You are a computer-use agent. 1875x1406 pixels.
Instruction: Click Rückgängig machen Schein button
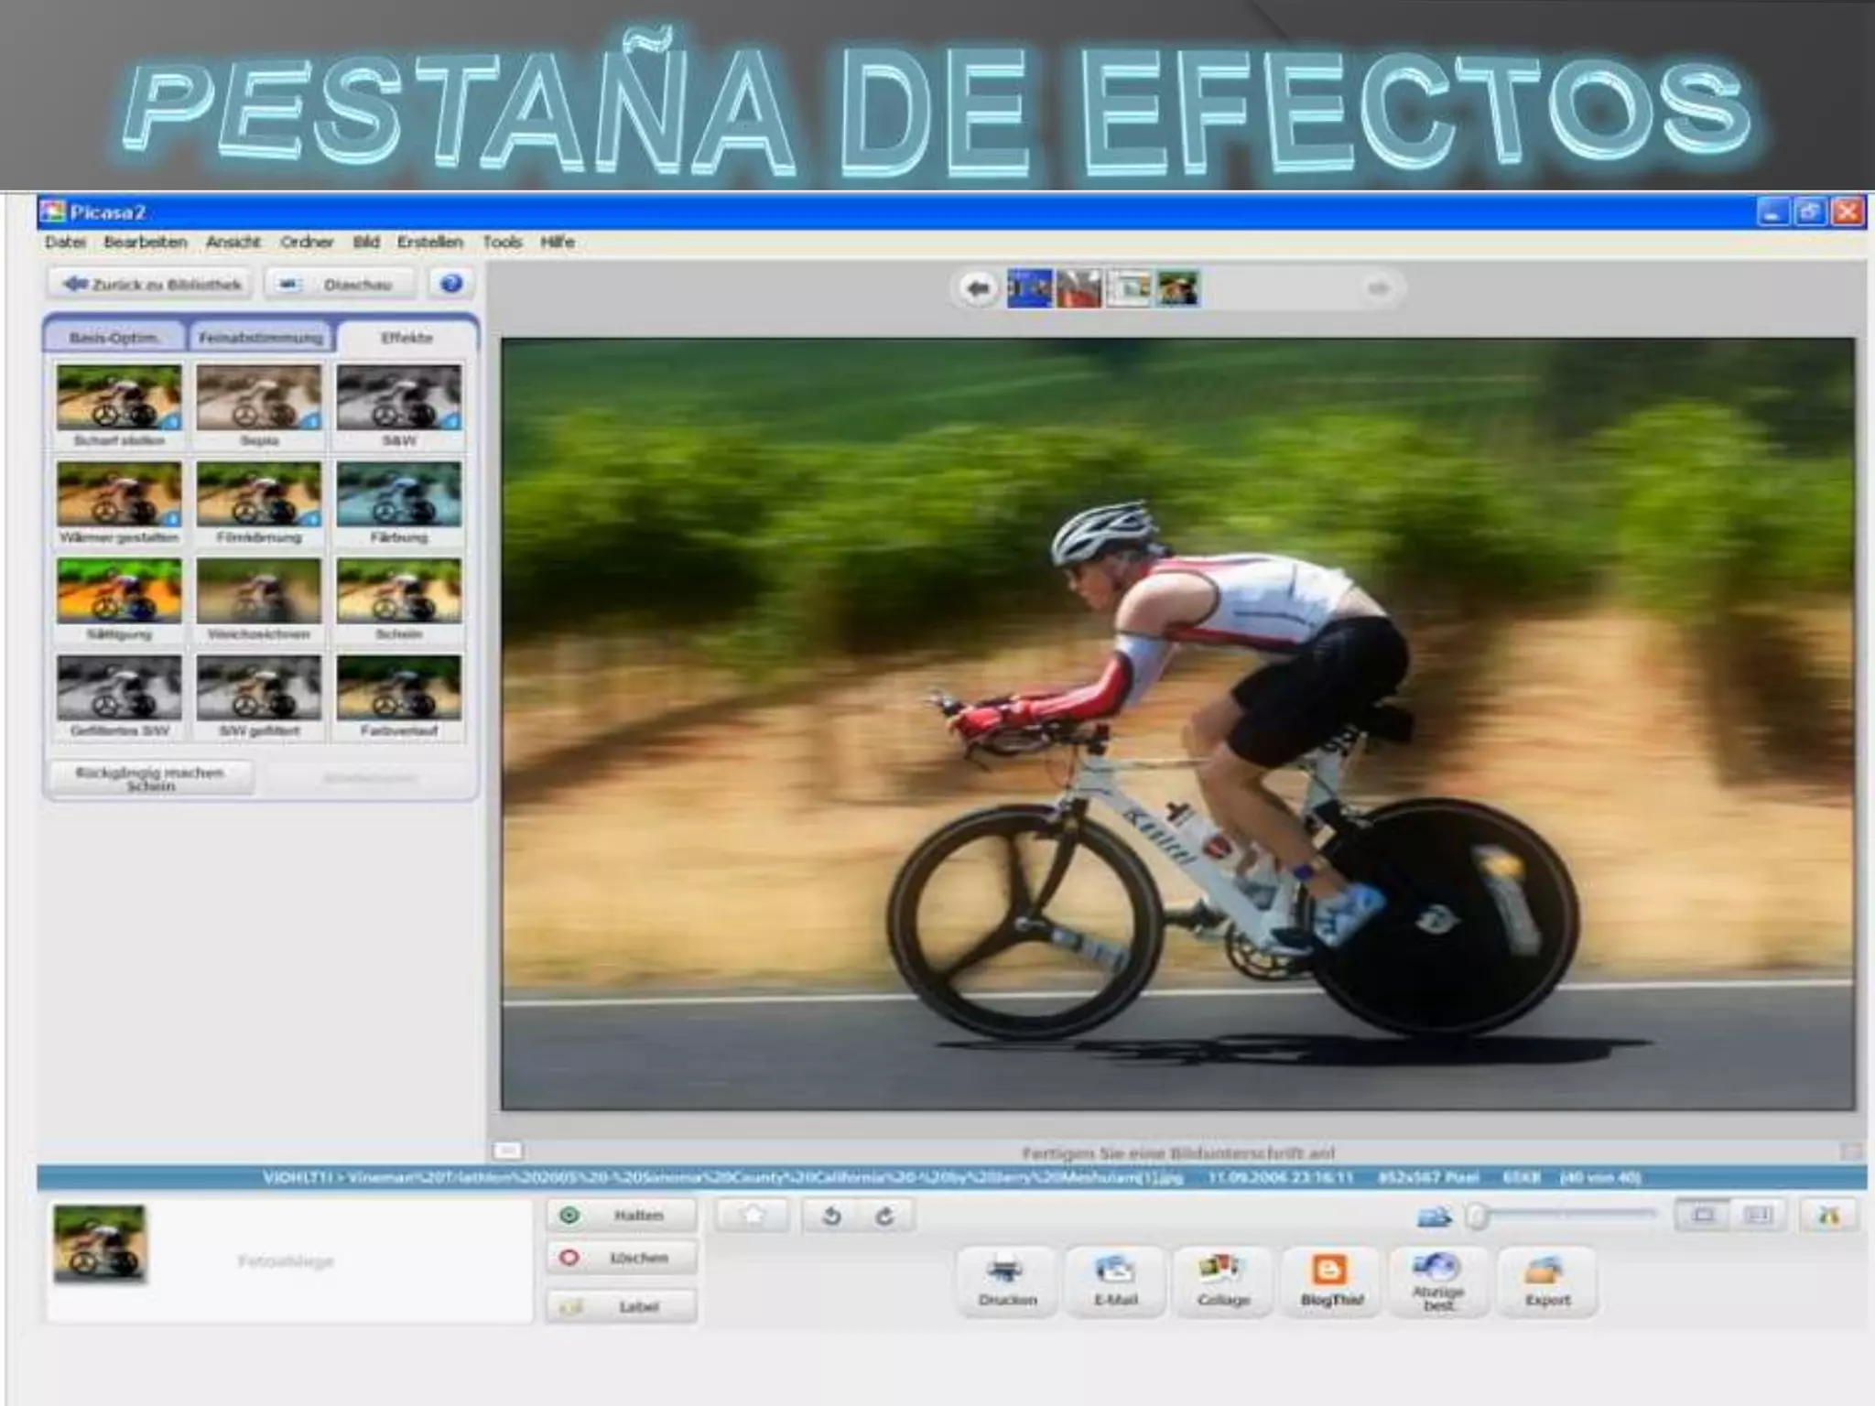[150, 778]
